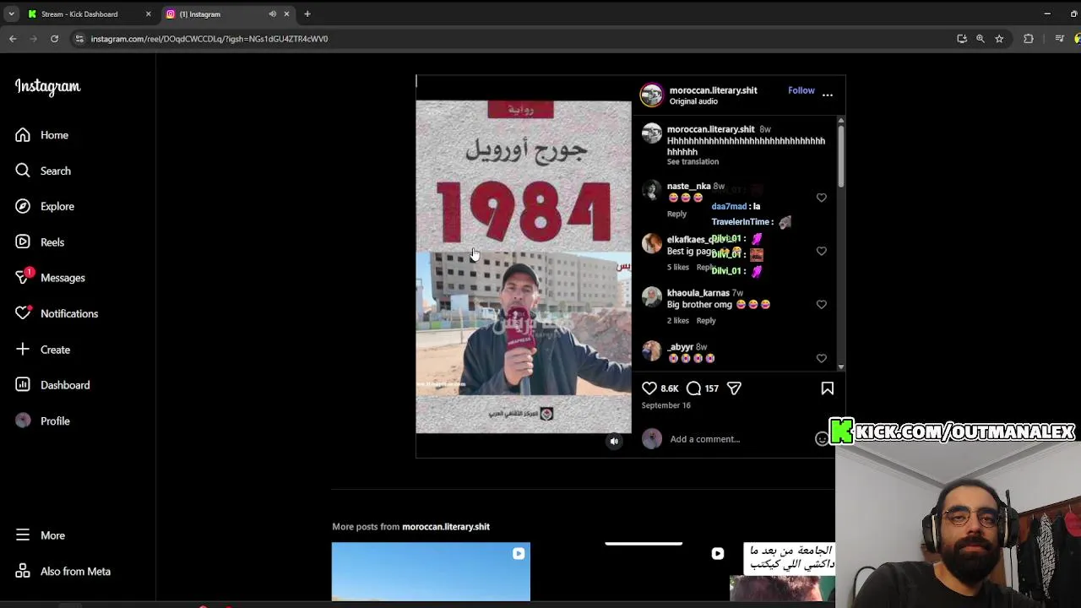The image size is (1081, 608).
Task: Open Messages in the sidebar
Action: tap(62, 278)
